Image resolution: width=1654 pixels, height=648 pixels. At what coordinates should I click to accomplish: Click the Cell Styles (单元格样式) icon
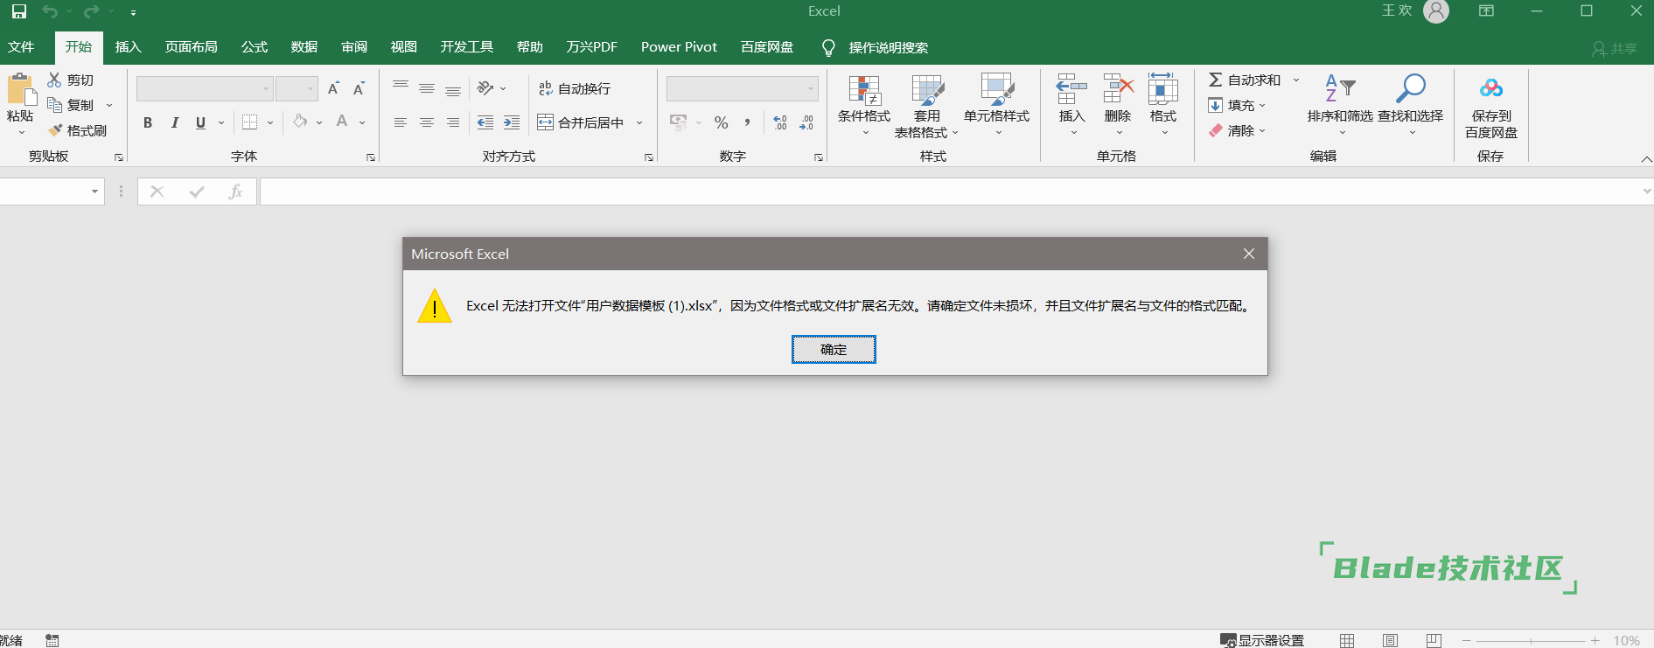(996, 90)
